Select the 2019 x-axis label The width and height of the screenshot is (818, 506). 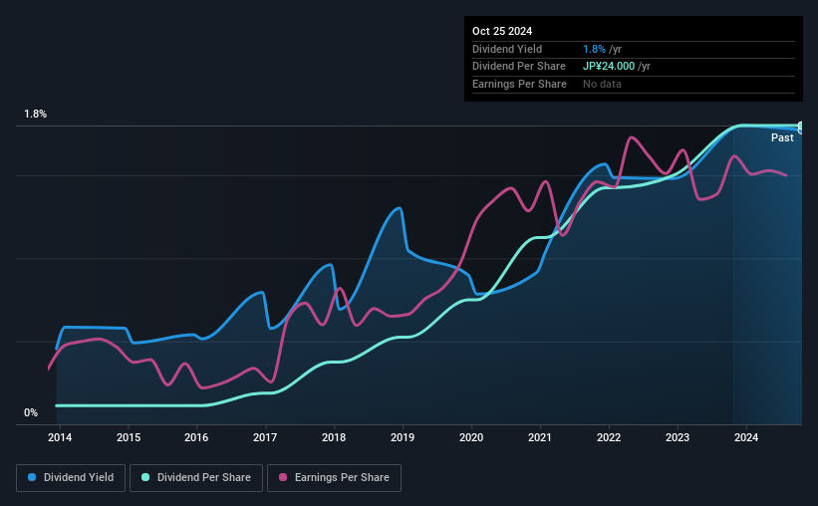coord(403,437)
